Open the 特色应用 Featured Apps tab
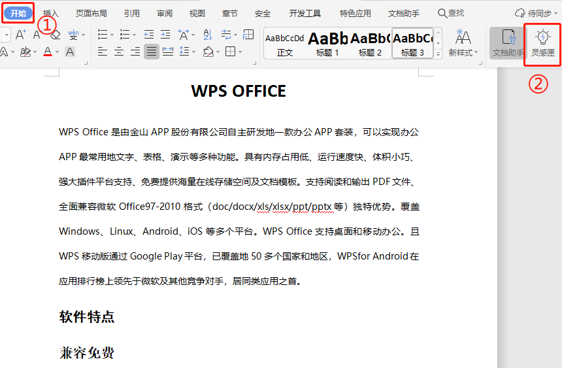562x368 pixels. [355, 13]
